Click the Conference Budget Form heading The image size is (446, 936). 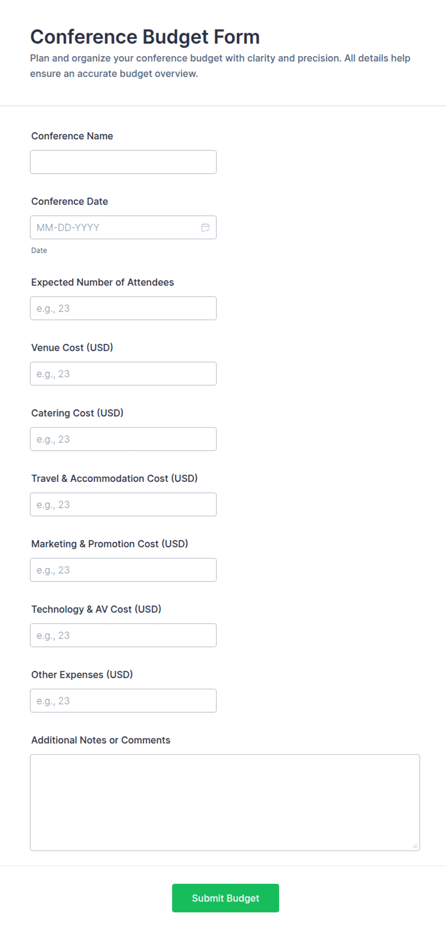(145, 37)
